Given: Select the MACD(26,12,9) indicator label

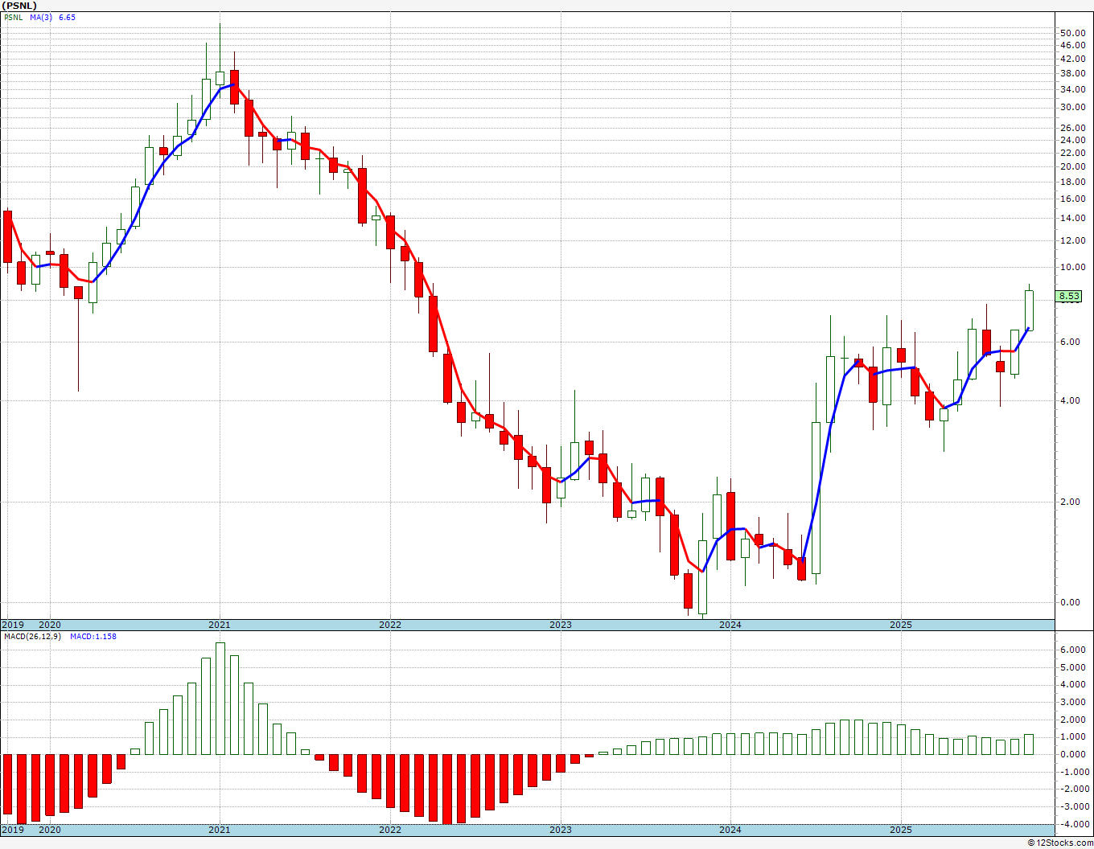Looking at the screenshot, I should (x=33, y=637).
